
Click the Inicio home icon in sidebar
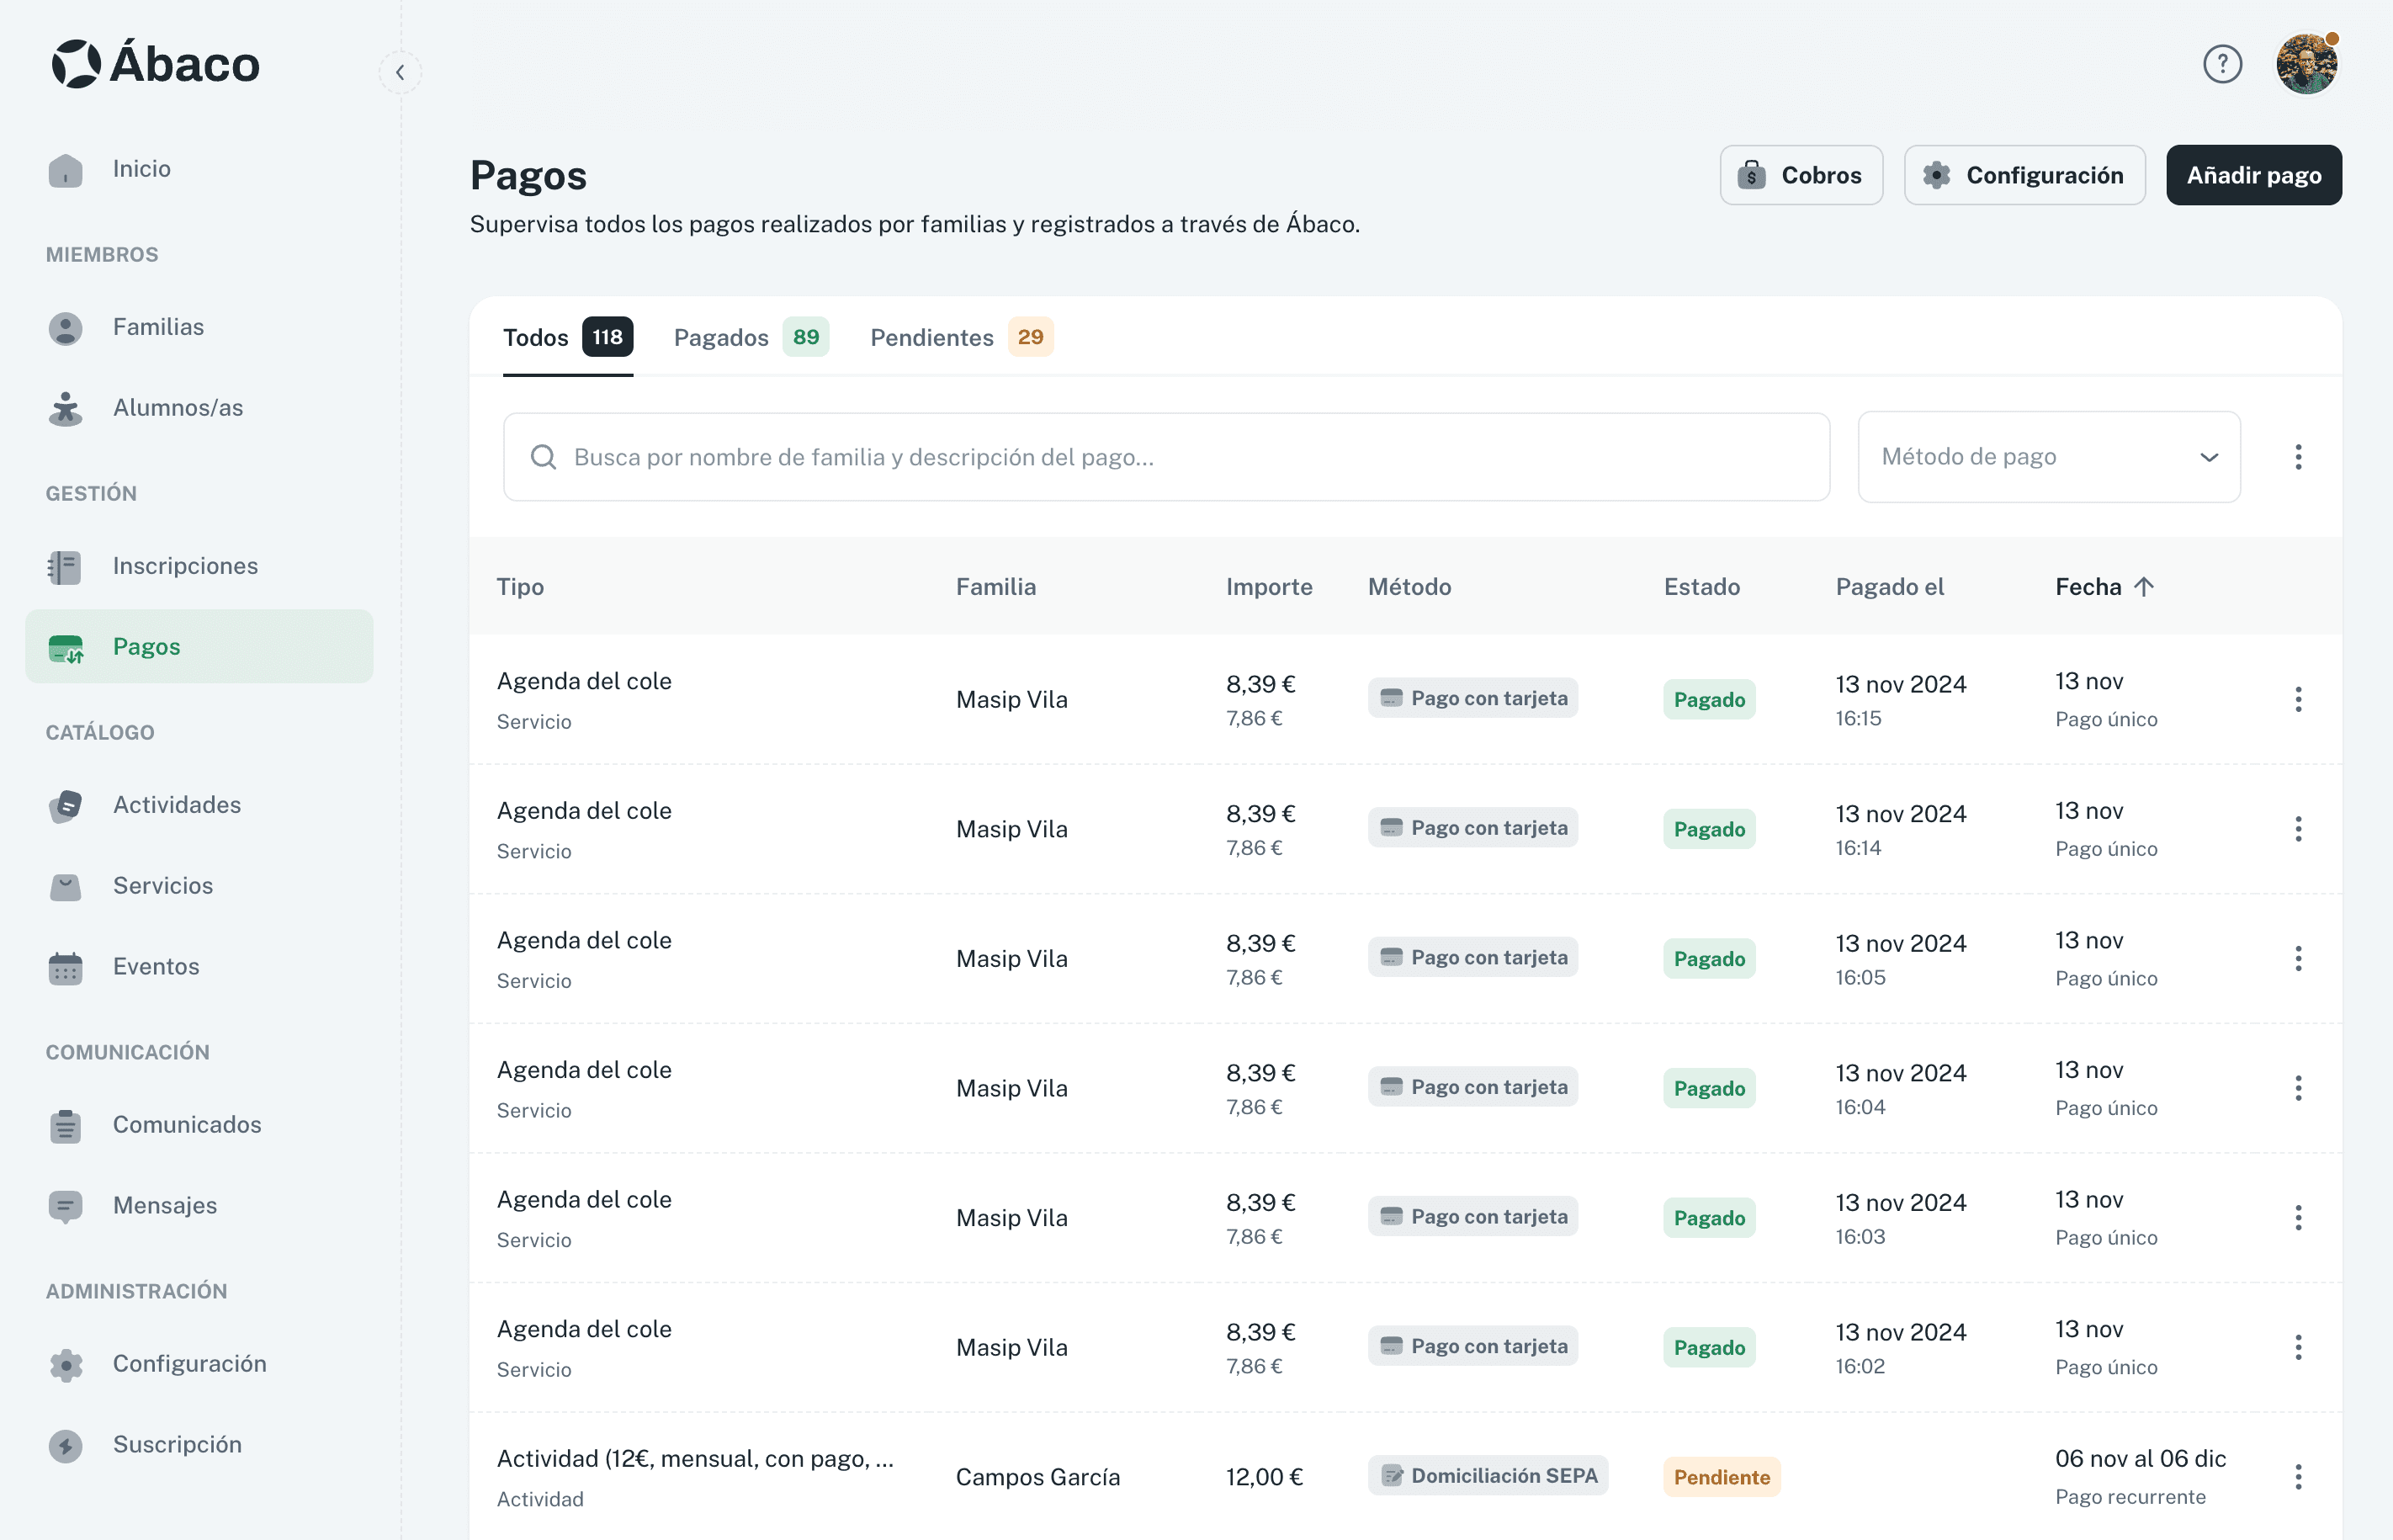click(x=66, y=170)
